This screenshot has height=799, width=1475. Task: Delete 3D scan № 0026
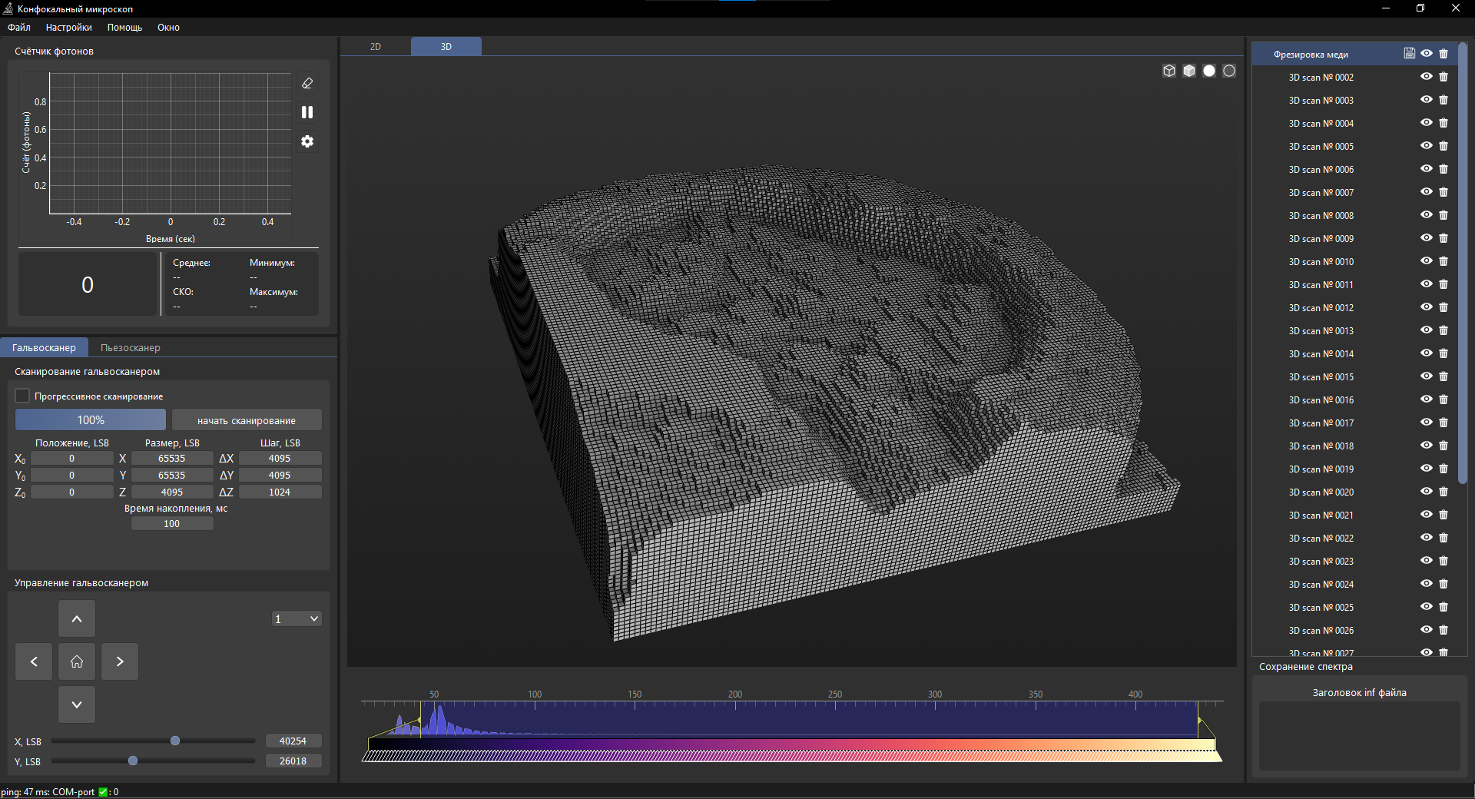tap(1444, 630)
